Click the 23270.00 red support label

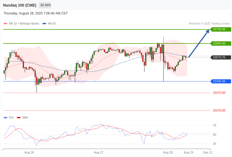coord(219,110)
